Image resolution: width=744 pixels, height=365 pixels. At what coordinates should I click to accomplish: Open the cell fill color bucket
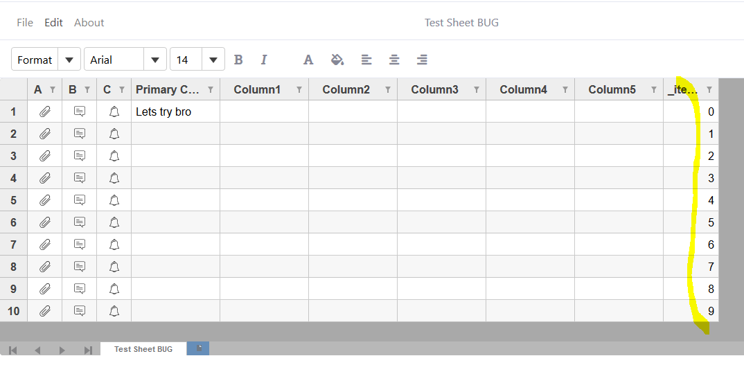pyautogui.click(x=337, y=60)
